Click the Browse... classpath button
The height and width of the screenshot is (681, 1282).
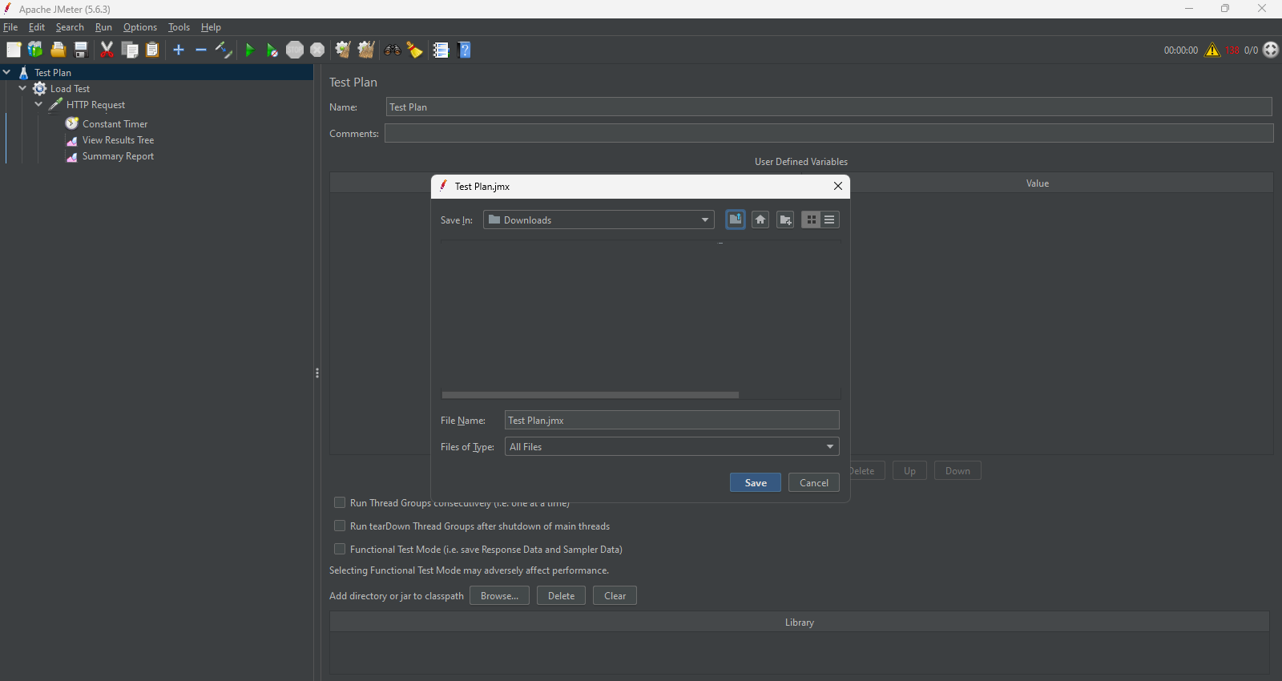499,595
